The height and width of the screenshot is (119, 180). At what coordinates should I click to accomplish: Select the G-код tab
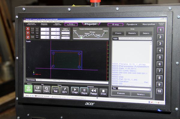115,24
